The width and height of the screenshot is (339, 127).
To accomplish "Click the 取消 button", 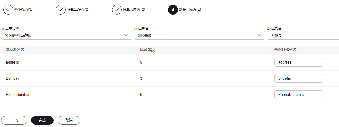I will (x=69, y=120).
